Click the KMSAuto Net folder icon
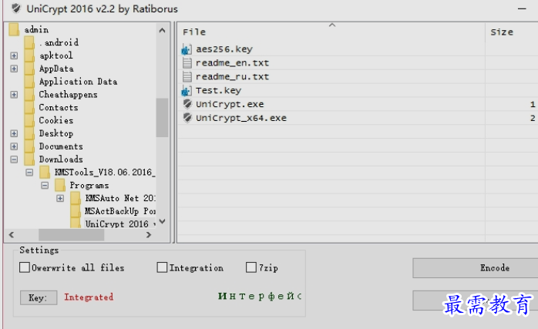538x329 pixels. 76,198
